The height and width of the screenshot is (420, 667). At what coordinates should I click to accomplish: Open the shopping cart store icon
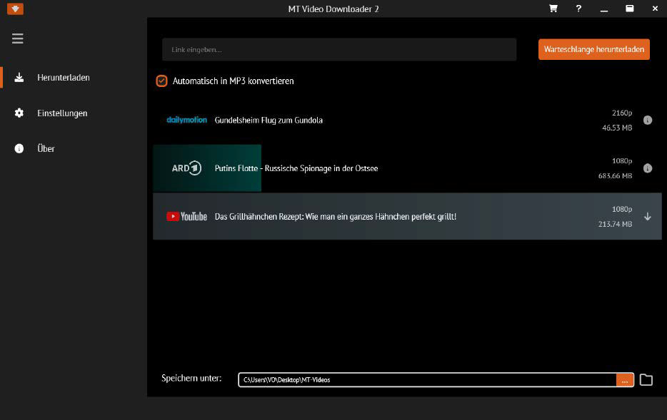(x=552, y=9)
